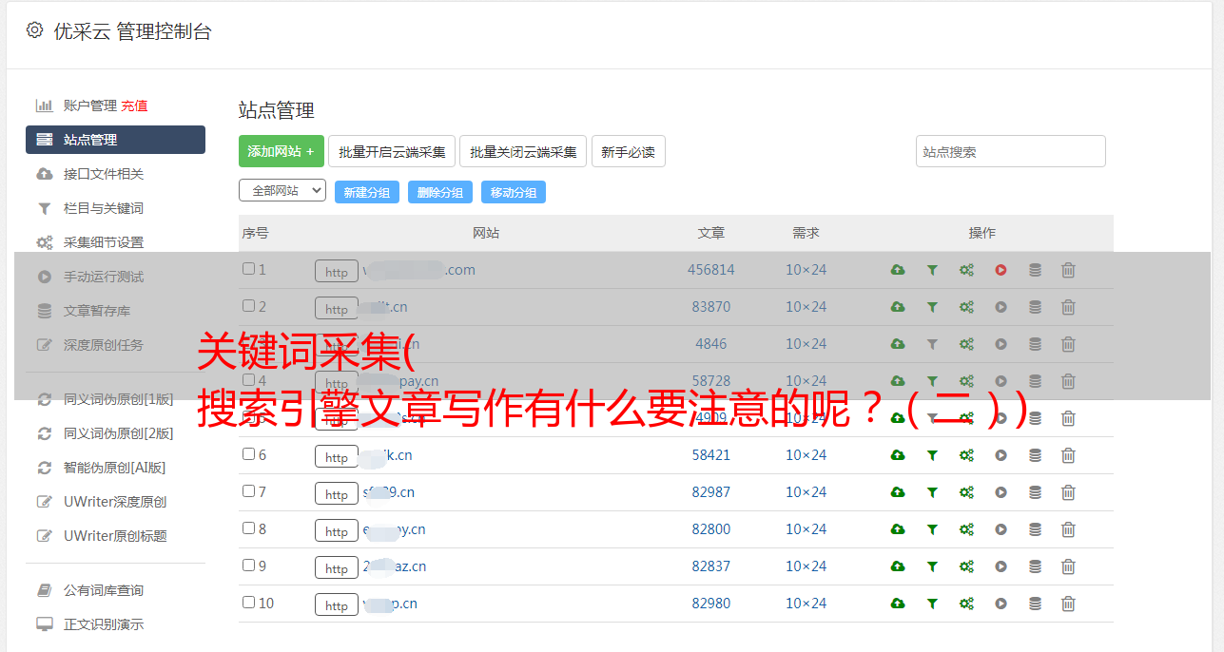Click http button in row 10
The width and height of the screenshot is (1224, 652).
tap(337, 605)
